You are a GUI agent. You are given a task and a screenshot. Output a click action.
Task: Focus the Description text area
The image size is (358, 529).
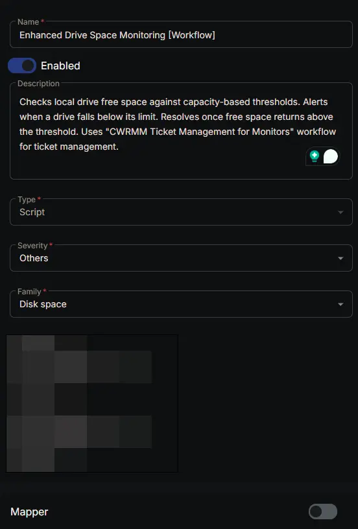181,131
